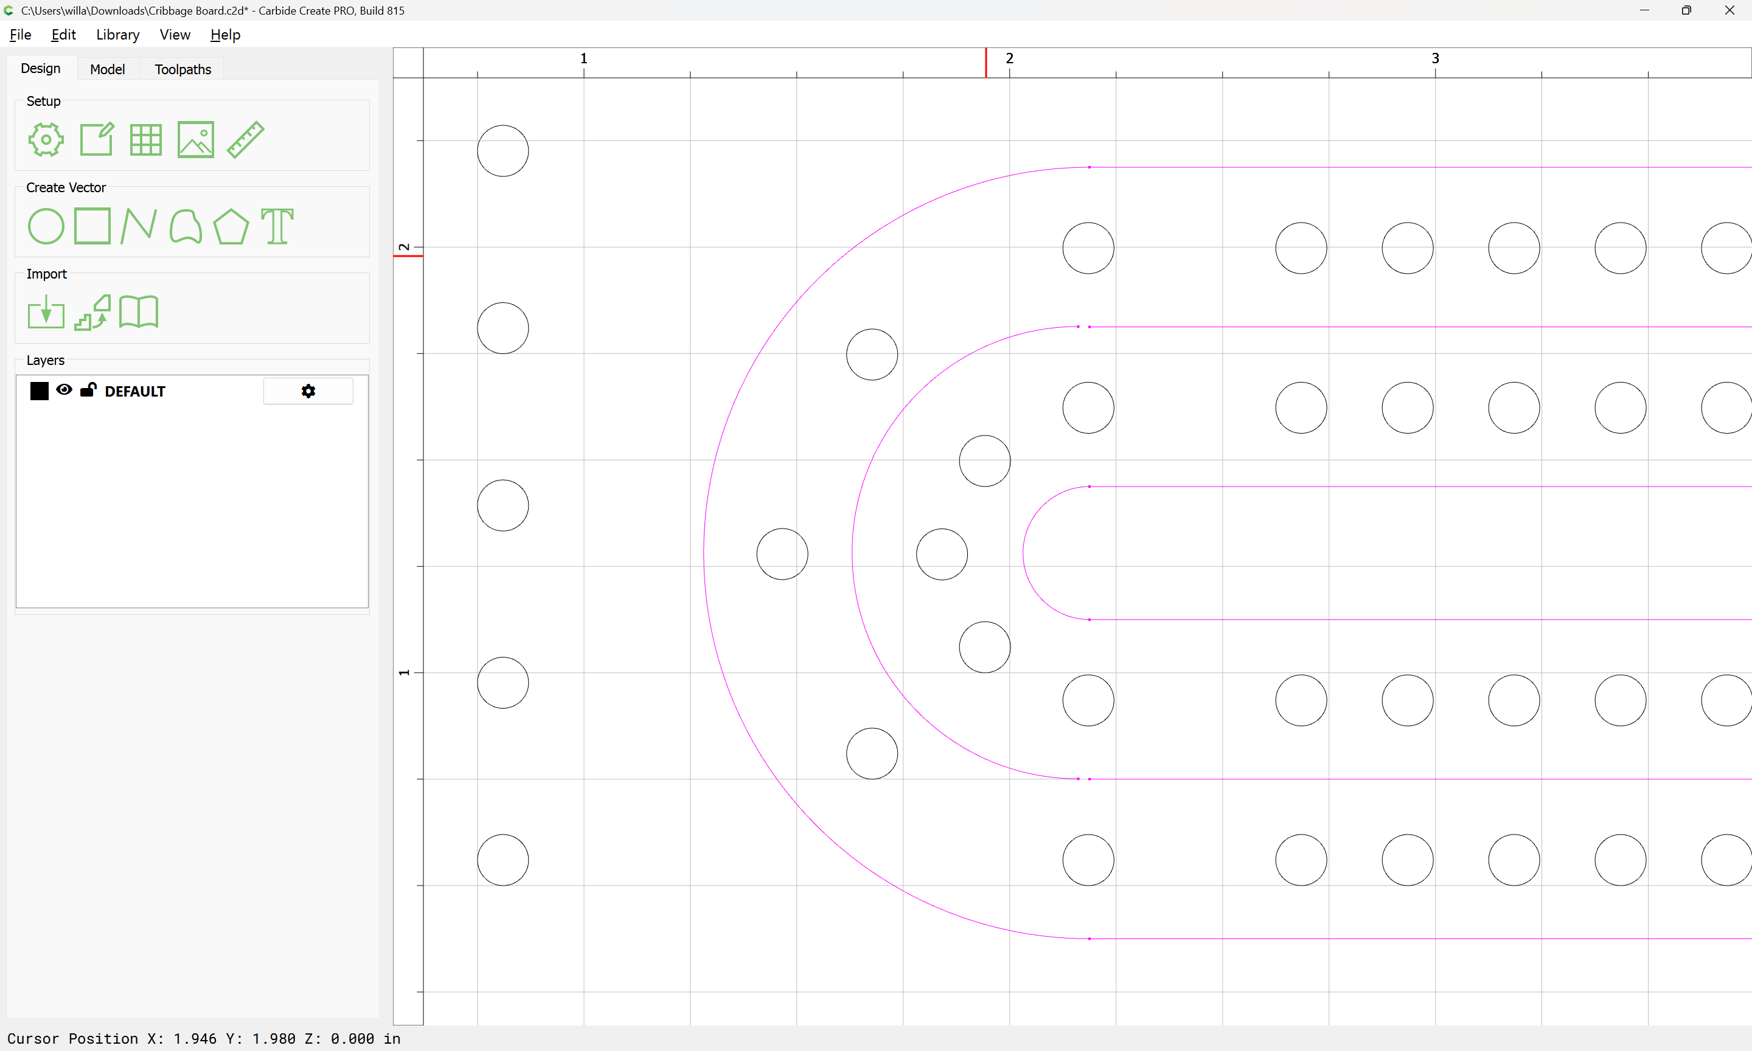Open the Edit menu
1752x1051 pixels.
[x=63, y=35]
